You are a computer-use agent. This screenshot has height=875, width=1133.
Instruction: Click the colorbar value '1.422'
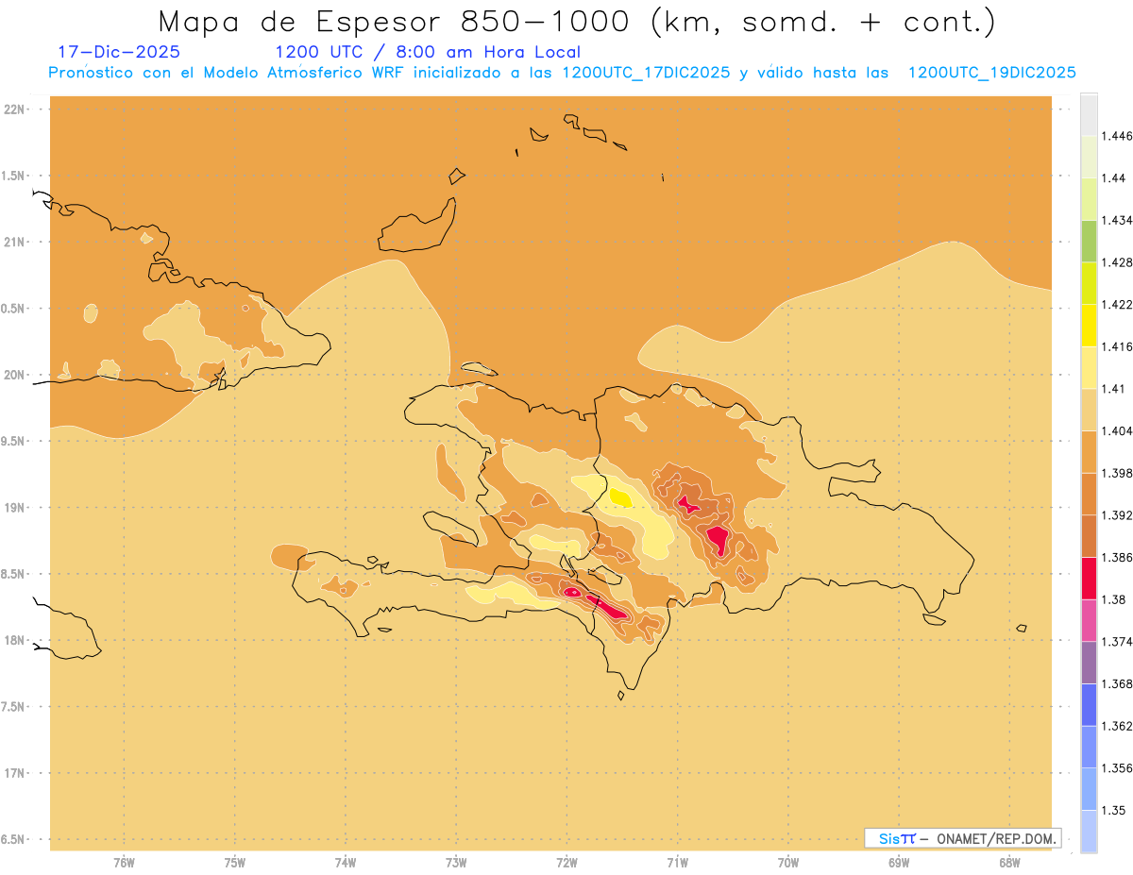pos(1118,304)
